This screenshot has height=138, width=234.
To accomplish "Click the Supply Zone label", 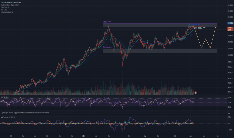I will (107, 22).
